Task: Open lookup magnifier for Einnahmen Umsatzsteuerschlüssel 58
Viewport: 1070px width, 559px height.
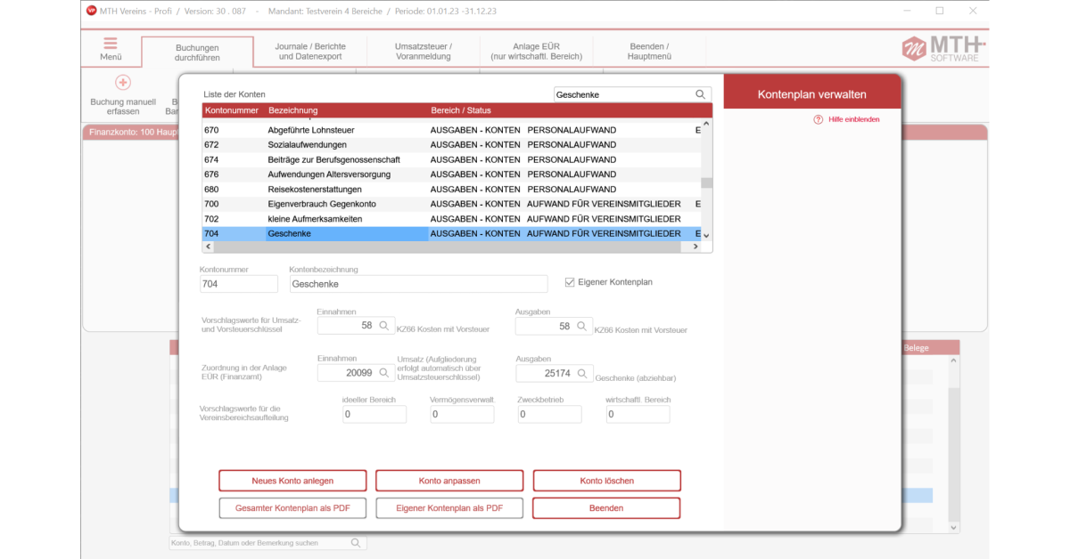Action: [x=384, y=327]
